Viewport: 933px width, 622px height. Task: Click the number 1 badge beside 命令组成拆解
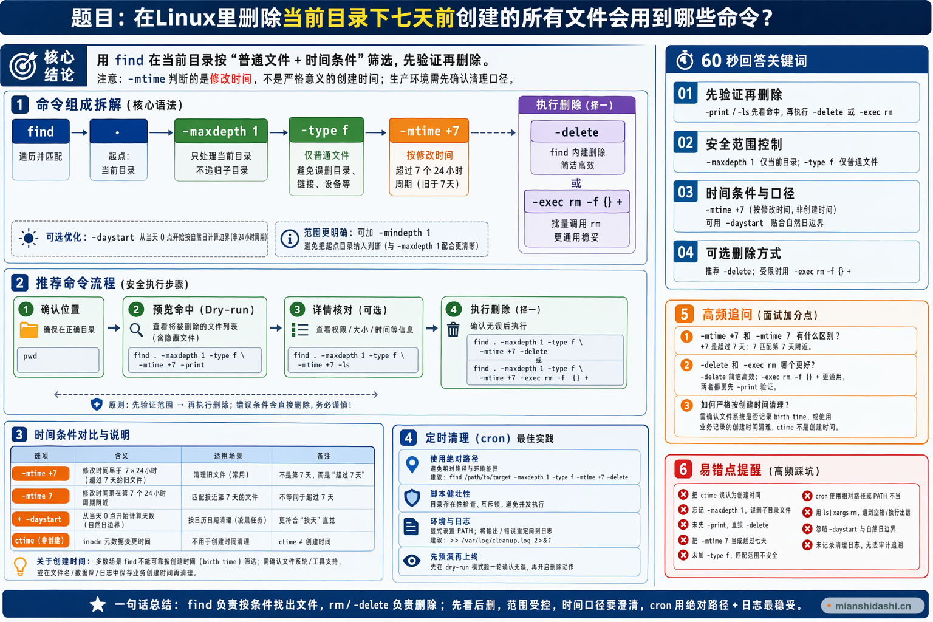click(x=19, y=104)
